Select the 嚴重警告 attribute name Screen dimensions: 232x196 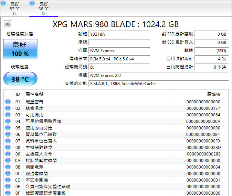click(x=34, y=102)
